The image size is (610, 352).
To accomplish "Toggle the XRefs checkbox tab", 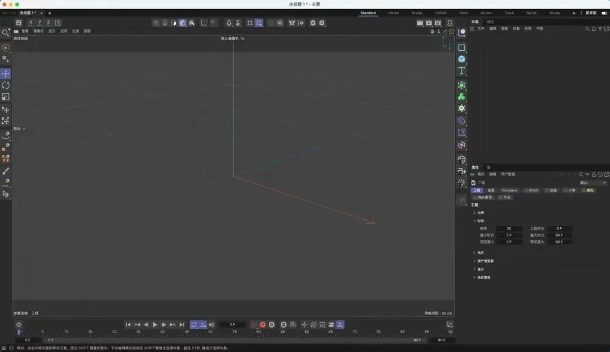I will tap(531, 190).
